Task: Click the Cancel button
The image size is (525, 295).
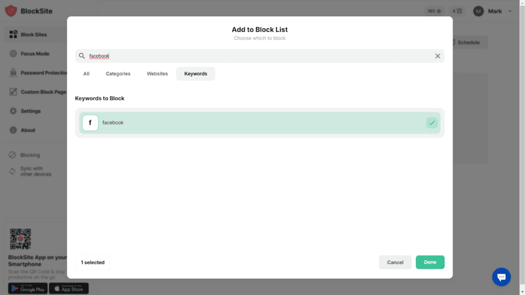Action: pyautogui.click(x=395, y=263)
